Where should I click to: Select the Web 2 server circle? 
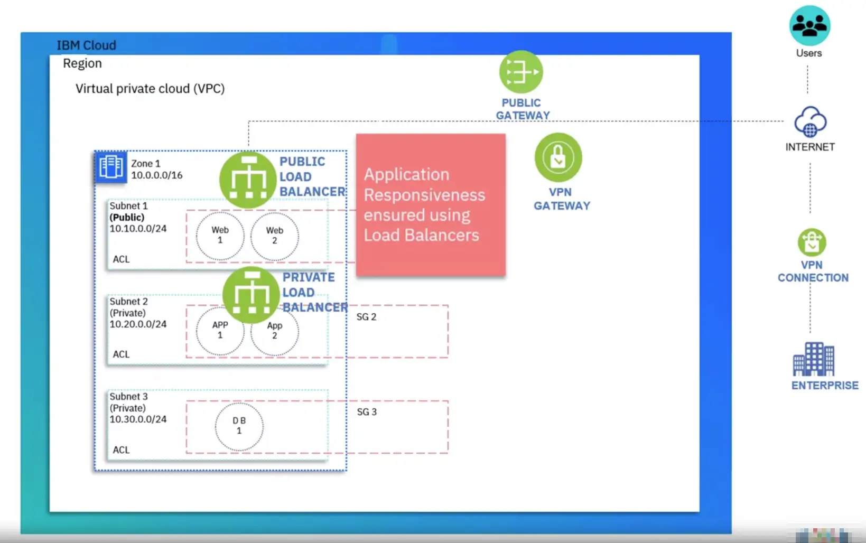pos(274,236)
